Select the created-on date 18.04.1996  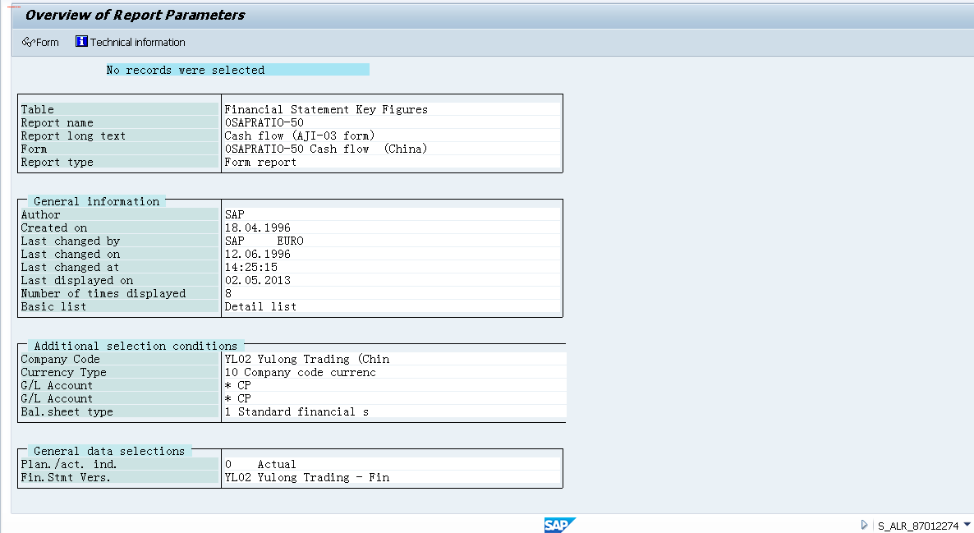[x=257, y=227]
